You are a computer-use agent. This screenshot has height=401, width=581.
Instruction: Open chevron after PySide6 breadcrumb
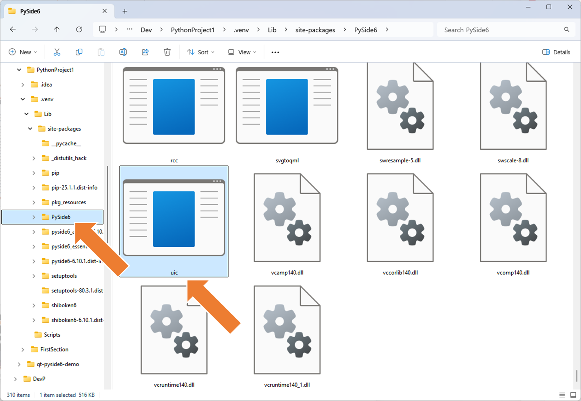click(x=387, y=30)
